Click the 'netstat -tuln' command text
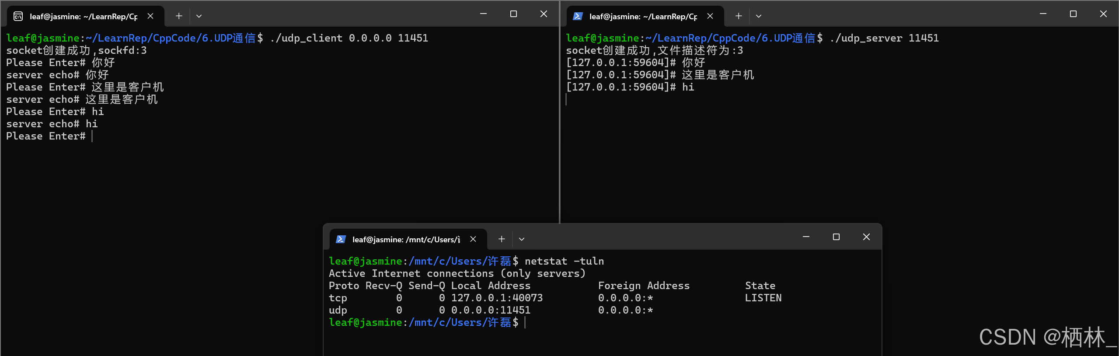Screen dimensions: 1119x356 pos(564,262)
